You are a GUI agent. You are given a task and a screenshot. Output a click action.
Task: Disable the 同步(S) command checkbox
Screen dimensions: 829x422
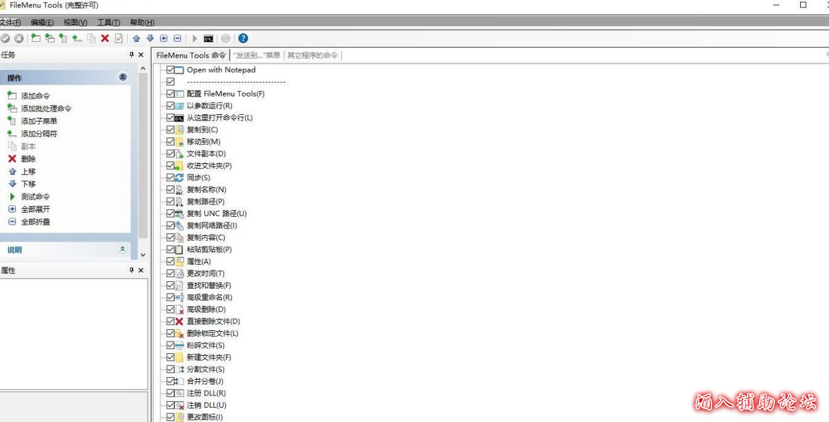[x=171, y=178]
